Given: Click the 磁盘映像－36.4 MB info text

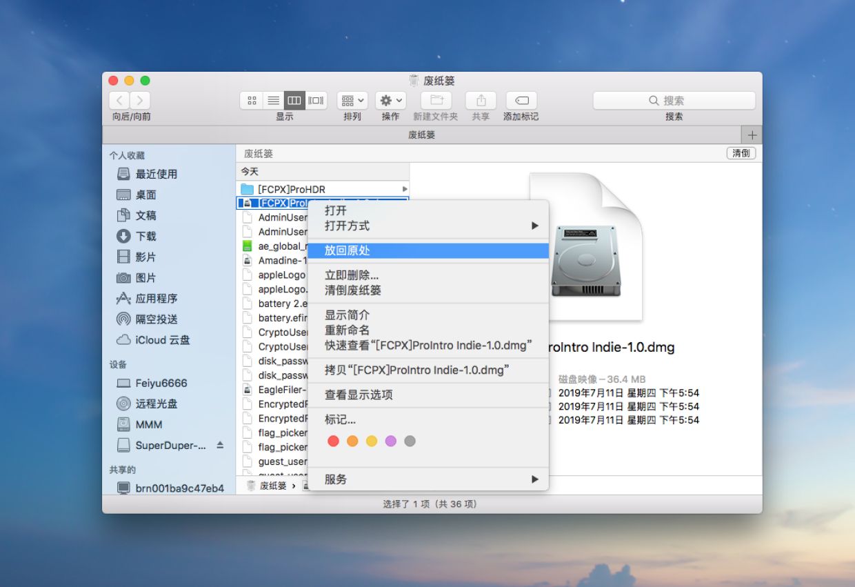Looking at the screenshot, I should [x=602, y=379].
